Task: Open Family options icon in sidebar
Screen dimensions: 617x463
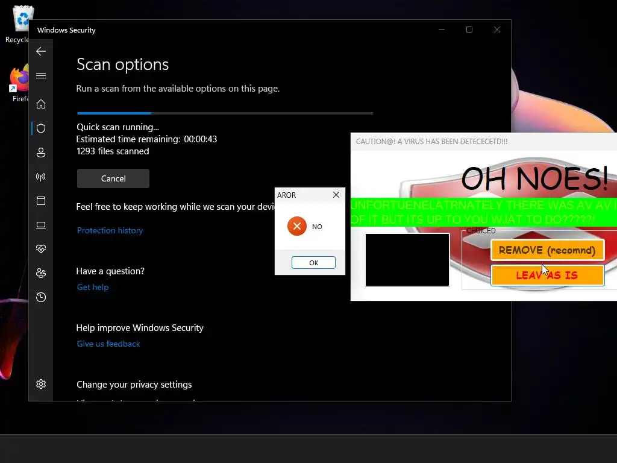Action: [41, 273]
